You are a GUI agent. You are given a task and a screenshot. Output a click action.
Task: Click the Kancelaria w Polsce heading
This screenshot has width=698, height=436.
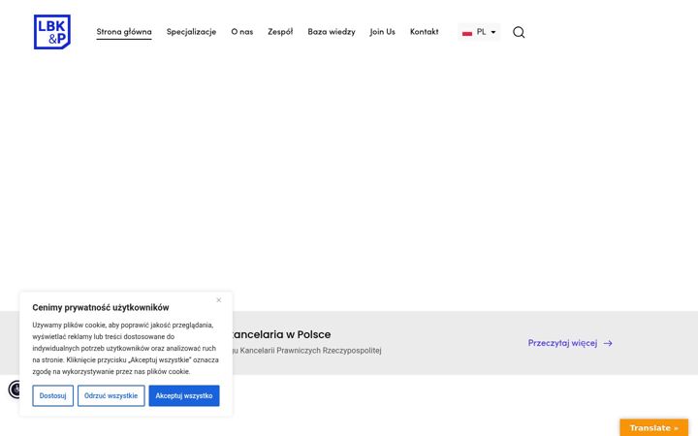(281, 334)
